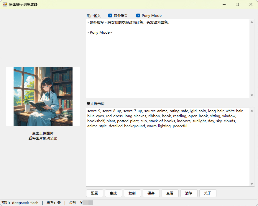Click the uploaded anime girl image thumbnail
258x206 pixels.
43,97
